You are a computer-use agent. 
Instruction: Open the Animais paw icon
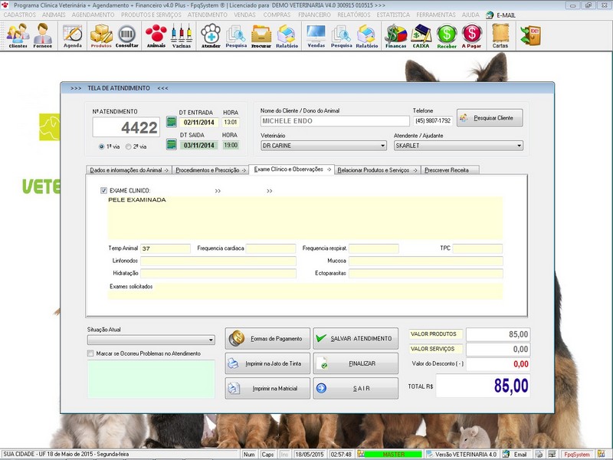(156, 36)
